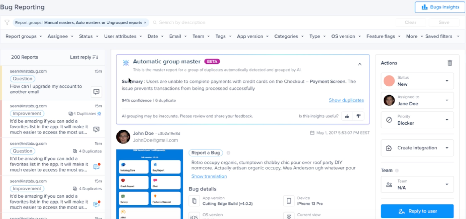The height and width of the screenshot is (219, 466).
Task: Open the Team filter dropdown in filter bar
Action: point(201,36)
